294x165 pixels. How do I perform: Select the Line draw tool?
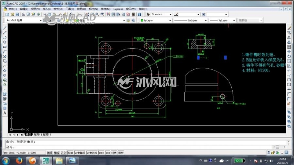point(5,28)
